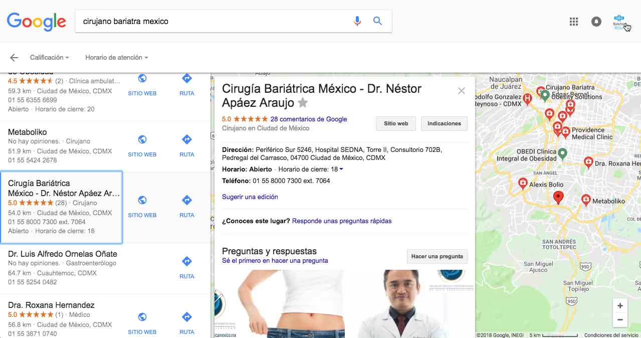Open the Google apps grid
Screen dimensions: 641x338
(x=574, y=22)
